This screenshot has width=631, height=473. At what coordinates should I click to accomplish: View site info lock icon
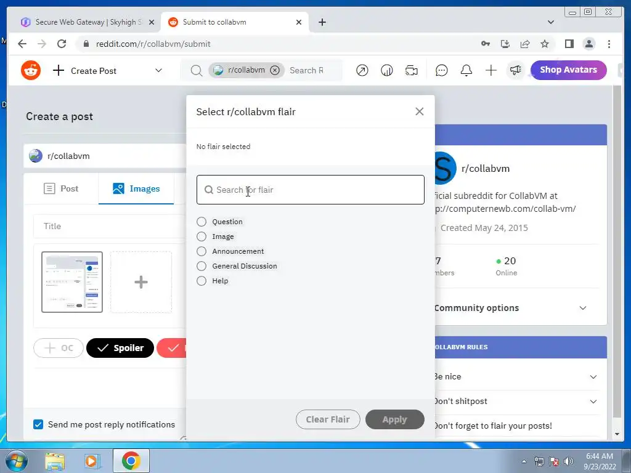86,44
